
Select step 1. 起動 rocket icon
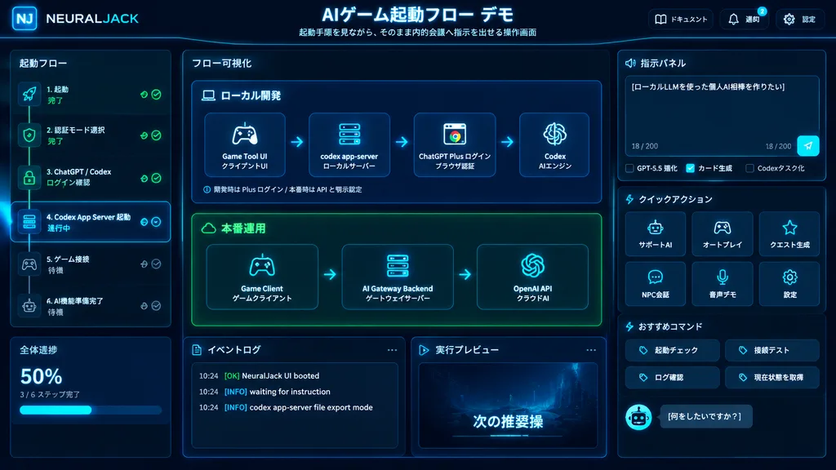(29, 95)
